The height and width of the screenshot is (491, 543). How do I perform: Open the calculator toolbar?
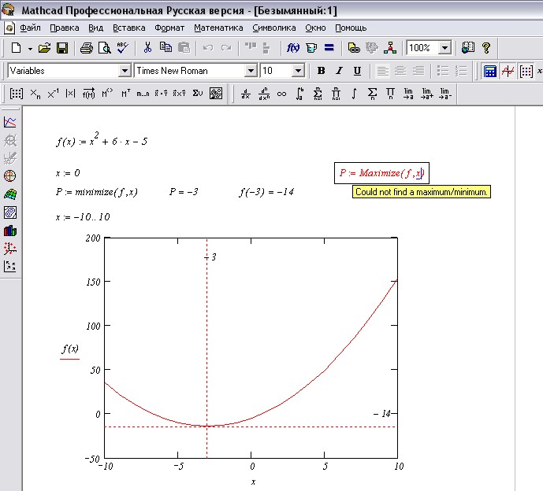coord(489,72)
